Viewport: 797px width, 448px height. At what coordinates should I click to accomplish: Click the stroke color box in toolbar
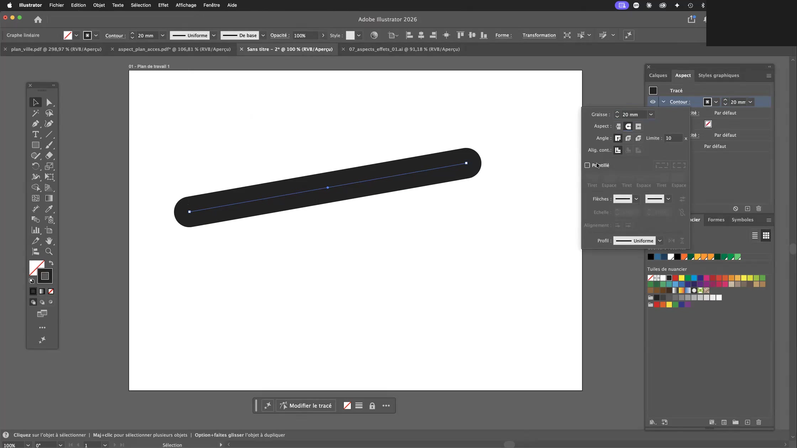(45, 276)
